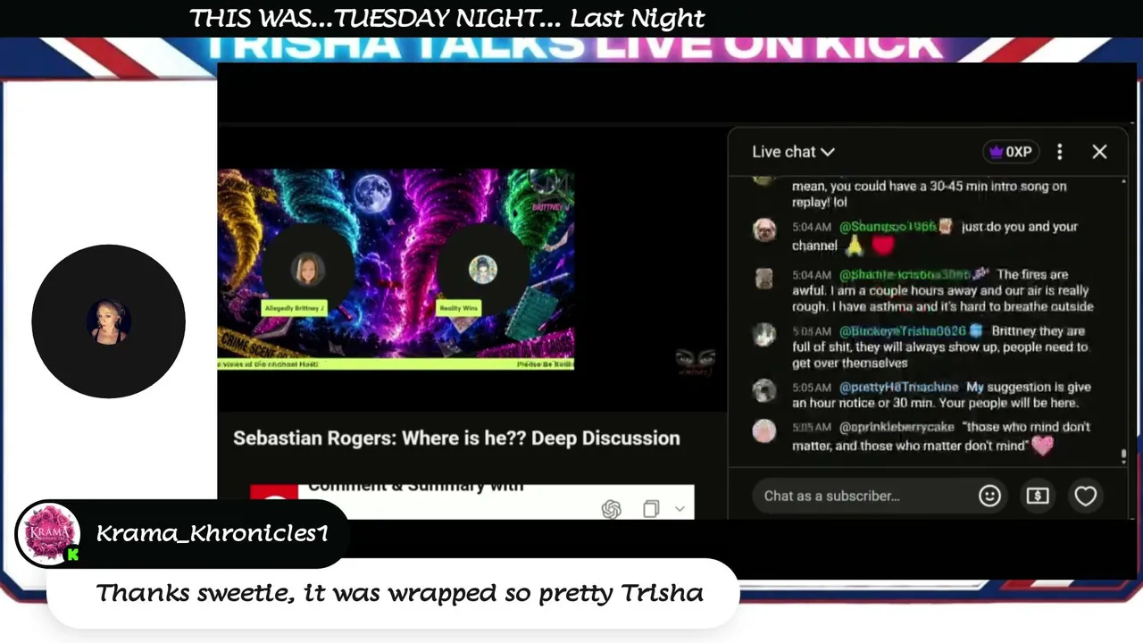1143x643 pixels.
Task: Expand the summary bar chevron
Action: [x=680, y=509]
